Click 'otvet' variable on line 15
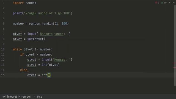176x99 pixels. coord(32,75)
